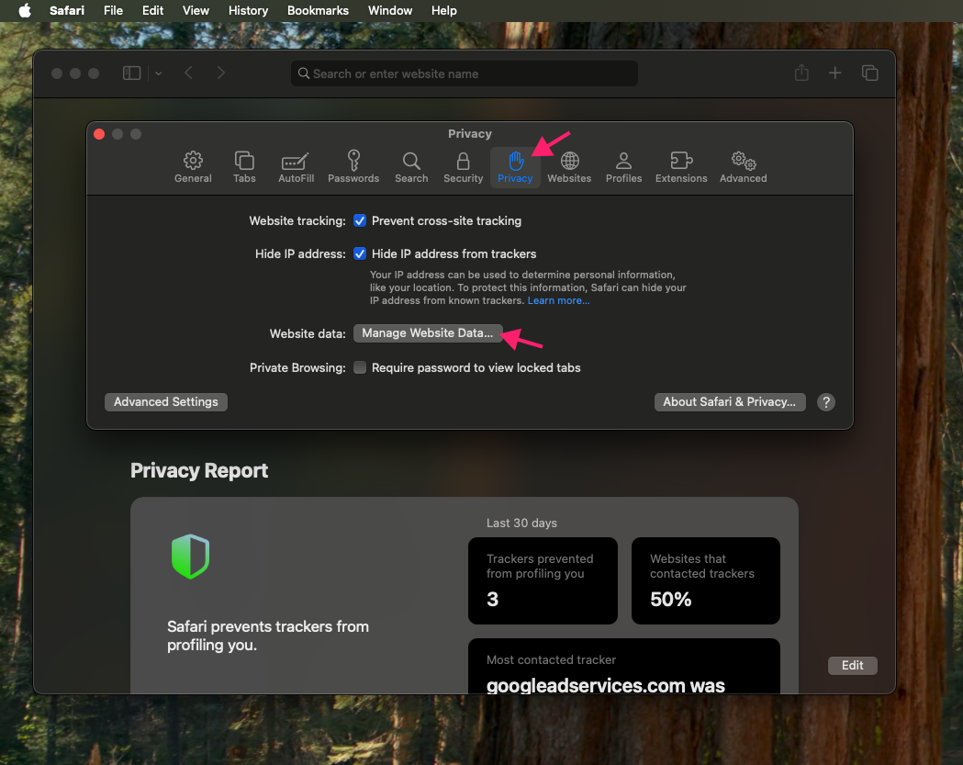This screenshot has height=765, width=963.
Task: Select the Privacy hand icon tab
Action: coord(515,167)
